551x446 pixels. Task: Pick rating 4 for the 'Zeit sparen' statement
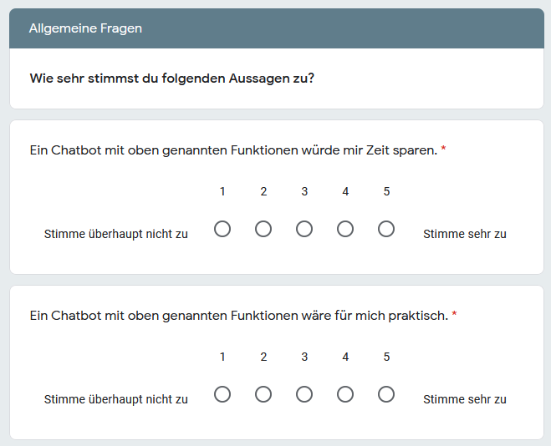[345, 229]
